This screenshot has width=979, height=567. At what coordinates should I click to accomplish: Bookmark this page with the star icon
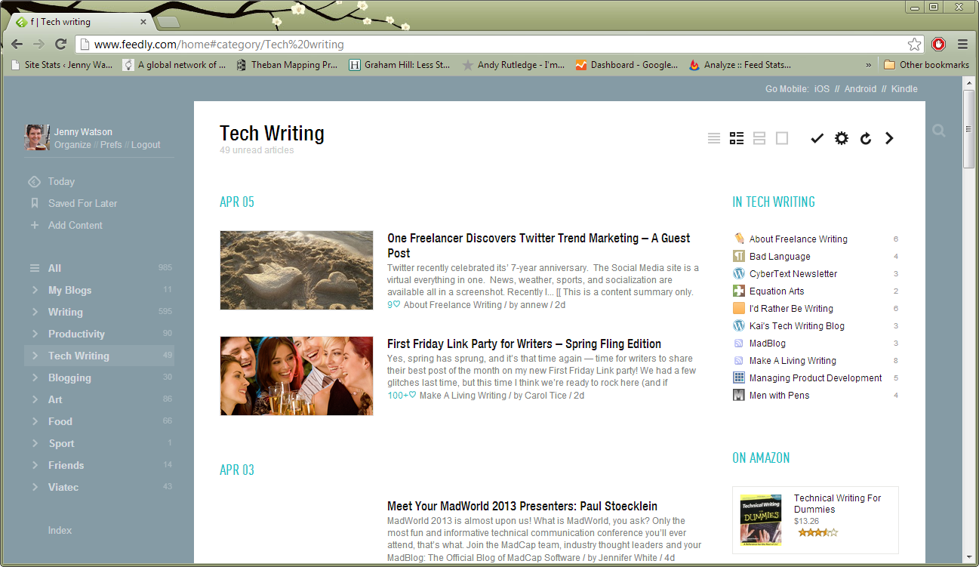pos(914,45)
